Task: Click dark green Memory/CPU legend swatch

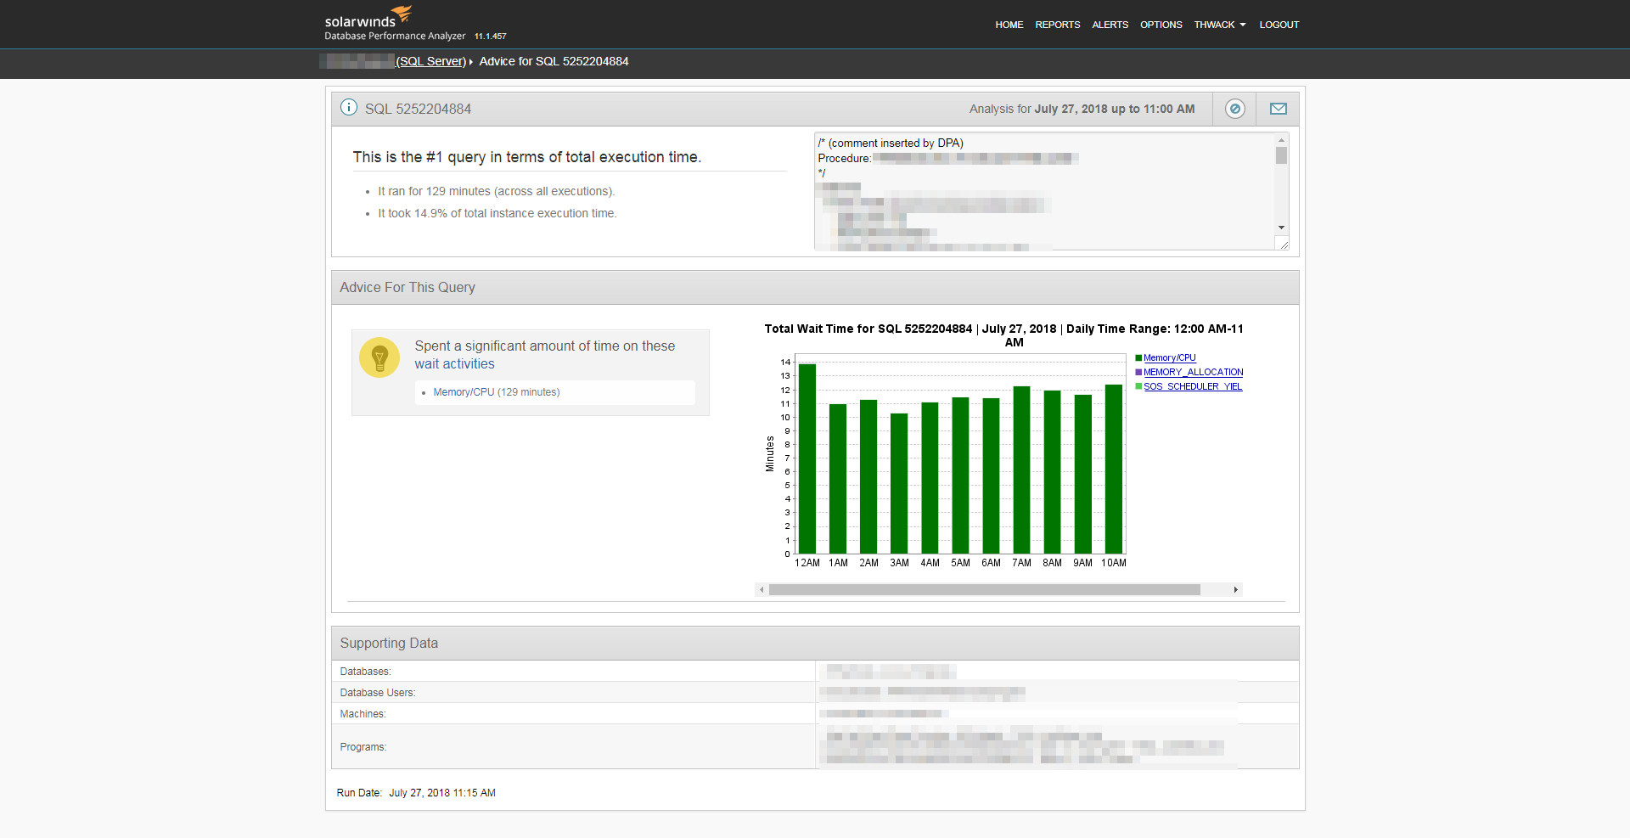Action: (1138, 357)
